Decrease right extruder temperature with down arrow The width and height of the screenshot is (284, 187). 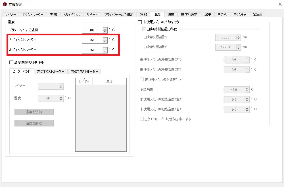click(x=105, y=51)
